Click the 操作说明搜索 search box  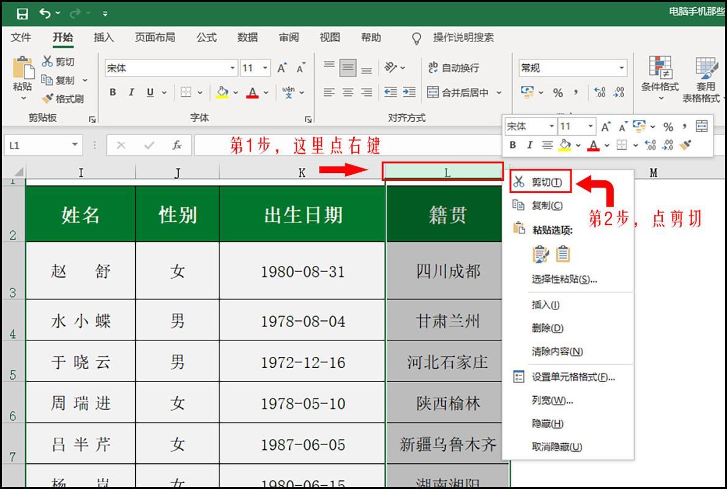pyautogui.click(x=464, y=37)
